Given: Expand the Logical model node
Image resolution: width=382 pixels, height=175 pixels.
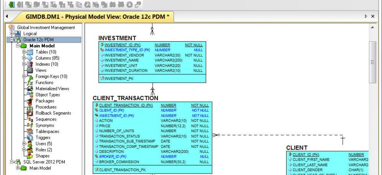Looking at the screenshot, I should pos(12,33).
